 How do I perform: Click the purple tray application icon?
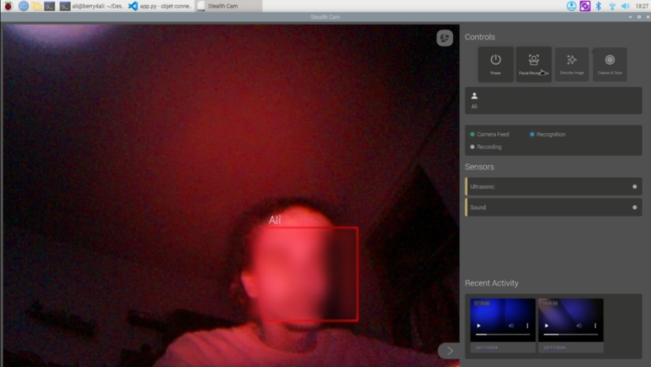(585, 6)
